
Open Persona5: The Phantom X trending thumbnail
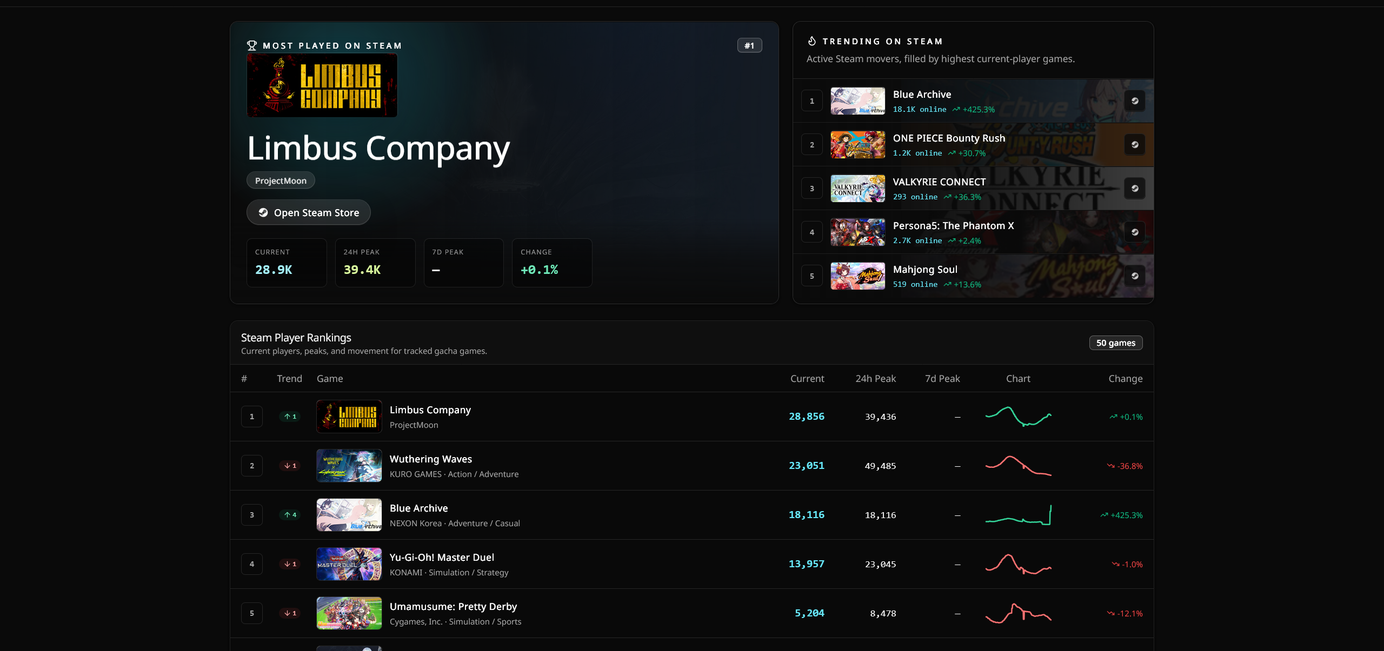[x=858, y=232]
